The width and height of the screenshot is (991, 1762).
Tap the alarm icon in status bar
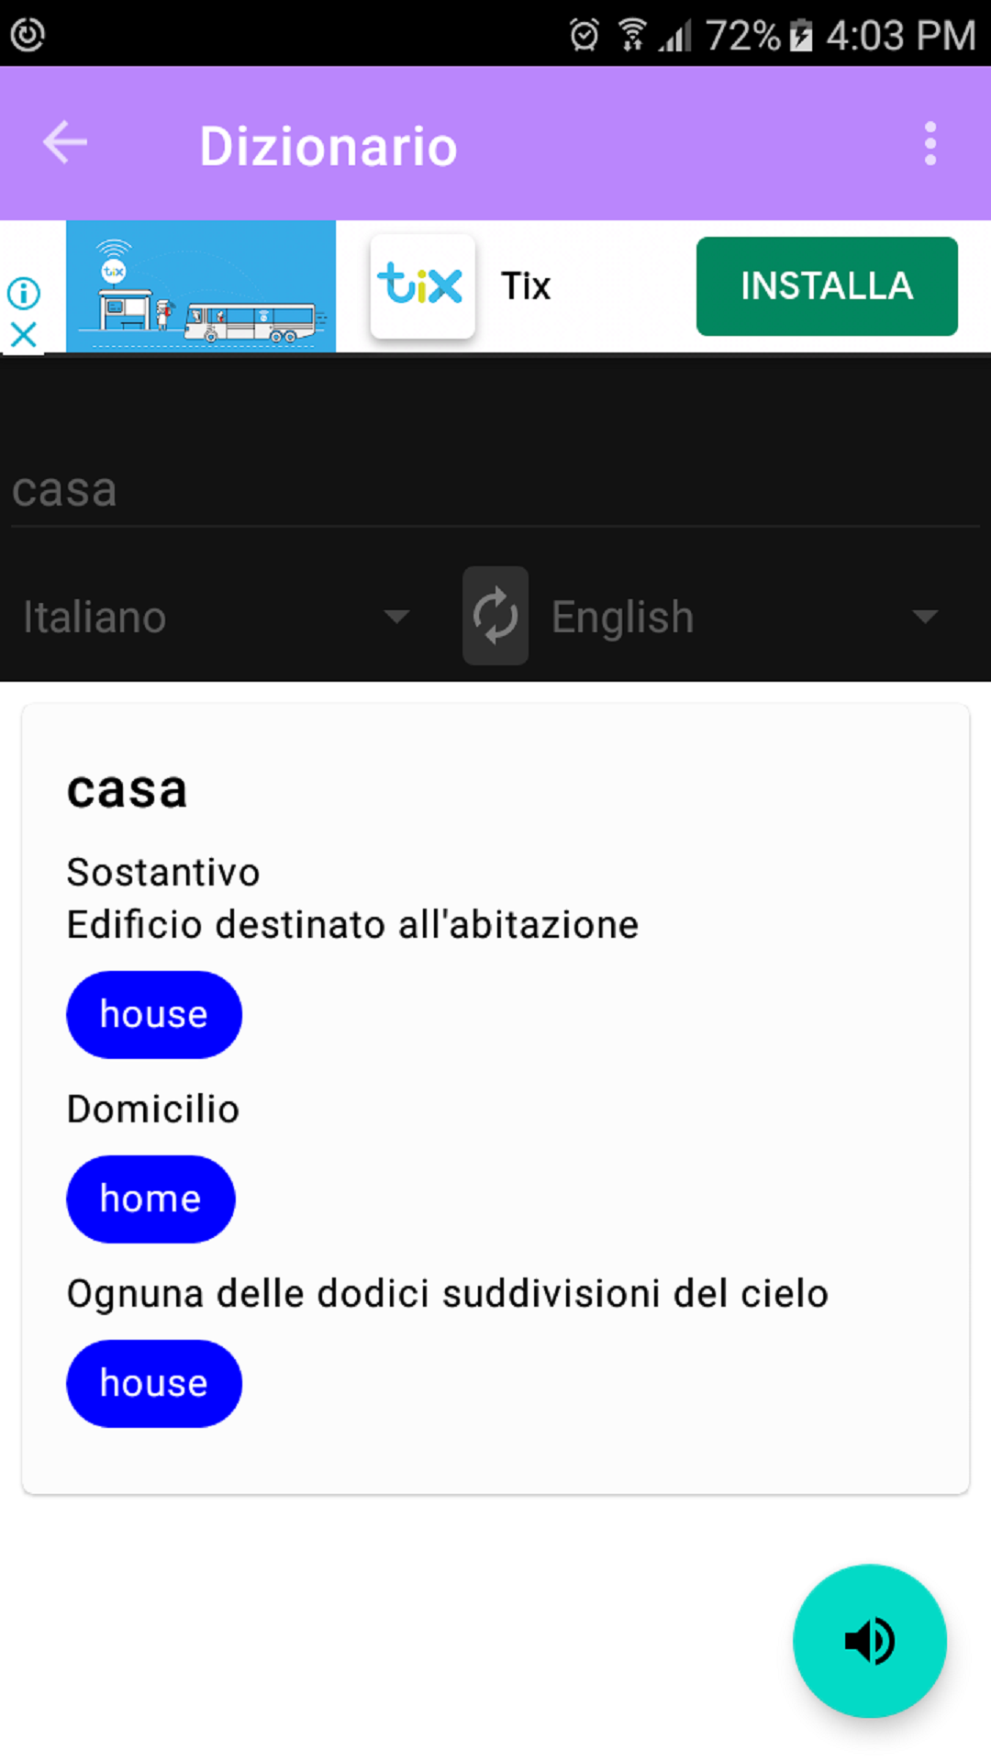[x=584, y=35]
